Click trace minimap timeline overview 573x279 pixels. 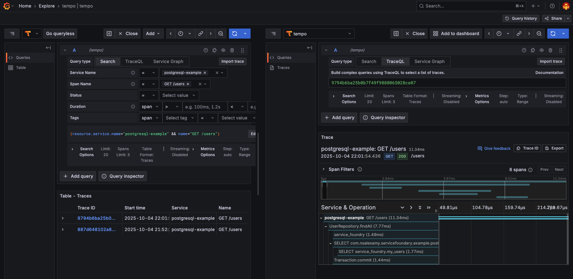(443, 190)
